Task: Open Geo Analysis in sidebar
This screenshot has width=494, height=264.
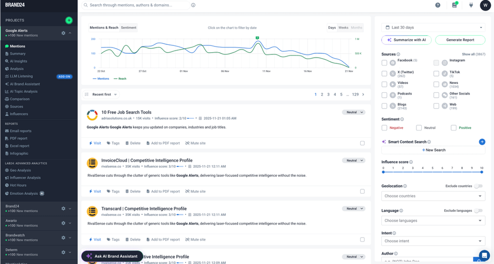Action: (x=20, y=171)
